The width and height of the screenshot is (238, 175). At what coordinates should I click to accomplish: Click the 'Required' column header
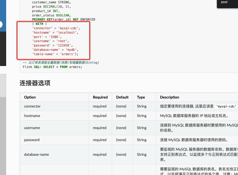pos(100,97)
